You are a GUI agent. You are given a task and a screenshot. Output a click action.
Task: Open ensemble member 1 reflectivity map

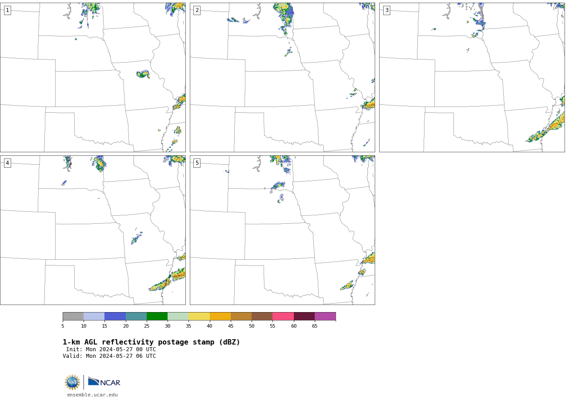pos(93,77)
